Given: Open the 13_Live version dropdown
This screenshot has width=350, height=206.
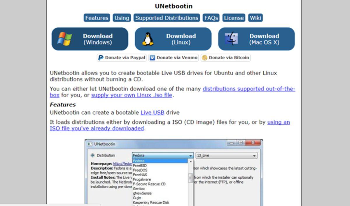Looking at the screenshot, I should 254,156.
